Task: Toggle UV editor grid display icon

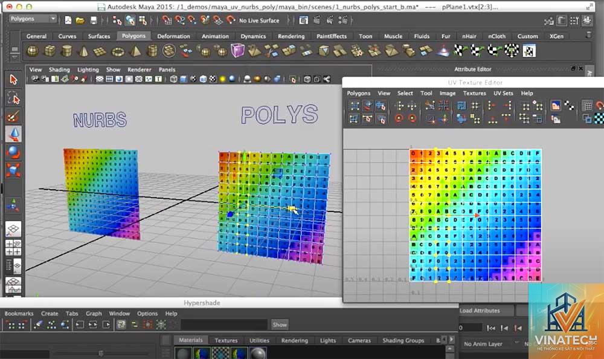Action: click(586, 105)
